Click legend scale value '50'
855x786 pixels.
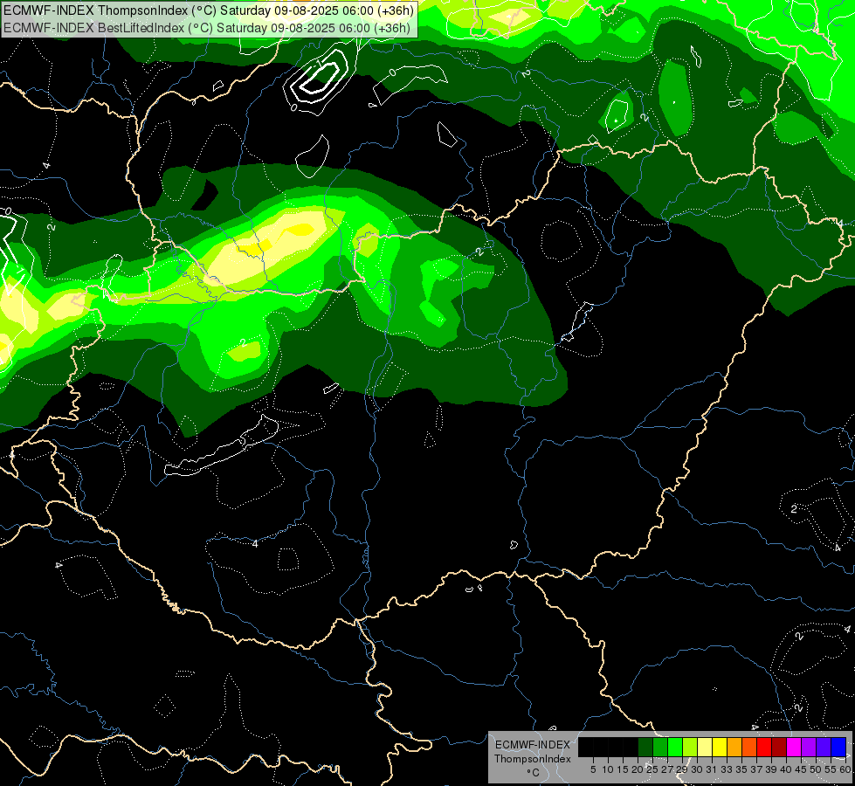coord(816,769)
